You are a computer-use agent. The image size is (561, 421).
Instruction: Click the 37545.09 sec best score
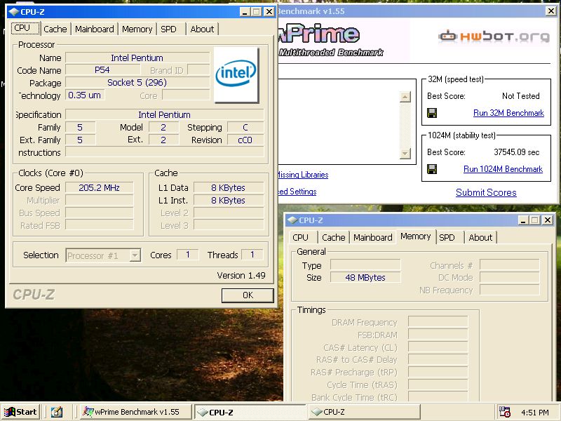[516, 152]
